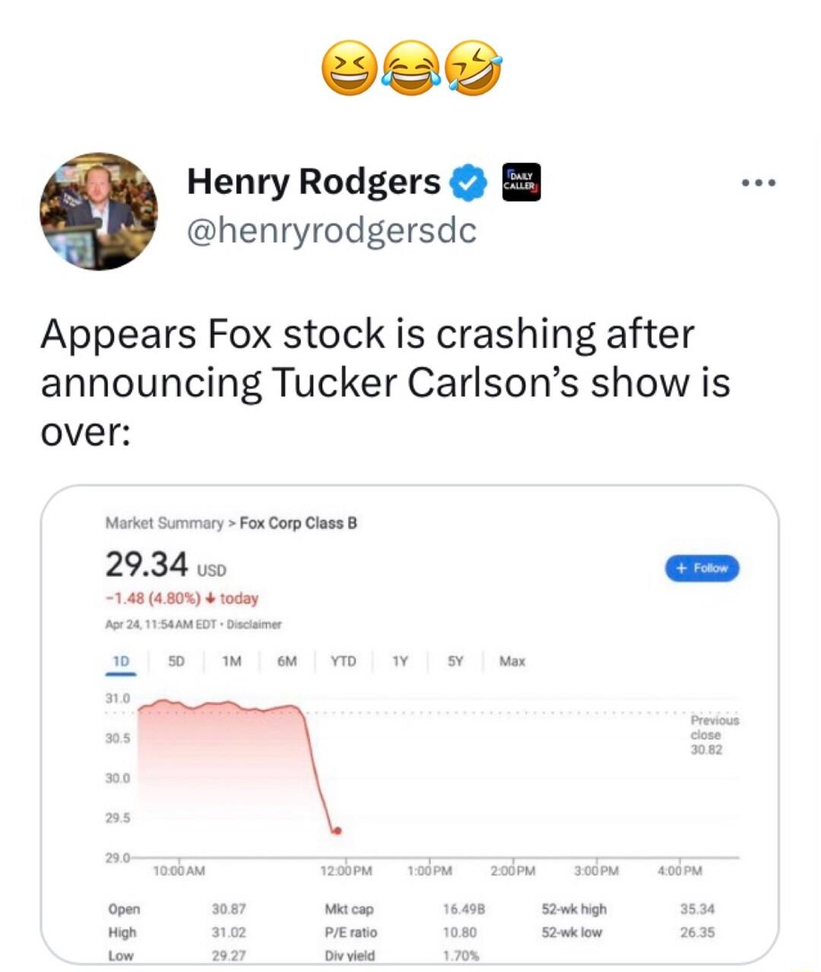Select the YTD time range tab
This screenshot has height=972, width=821.
point(344,661)
